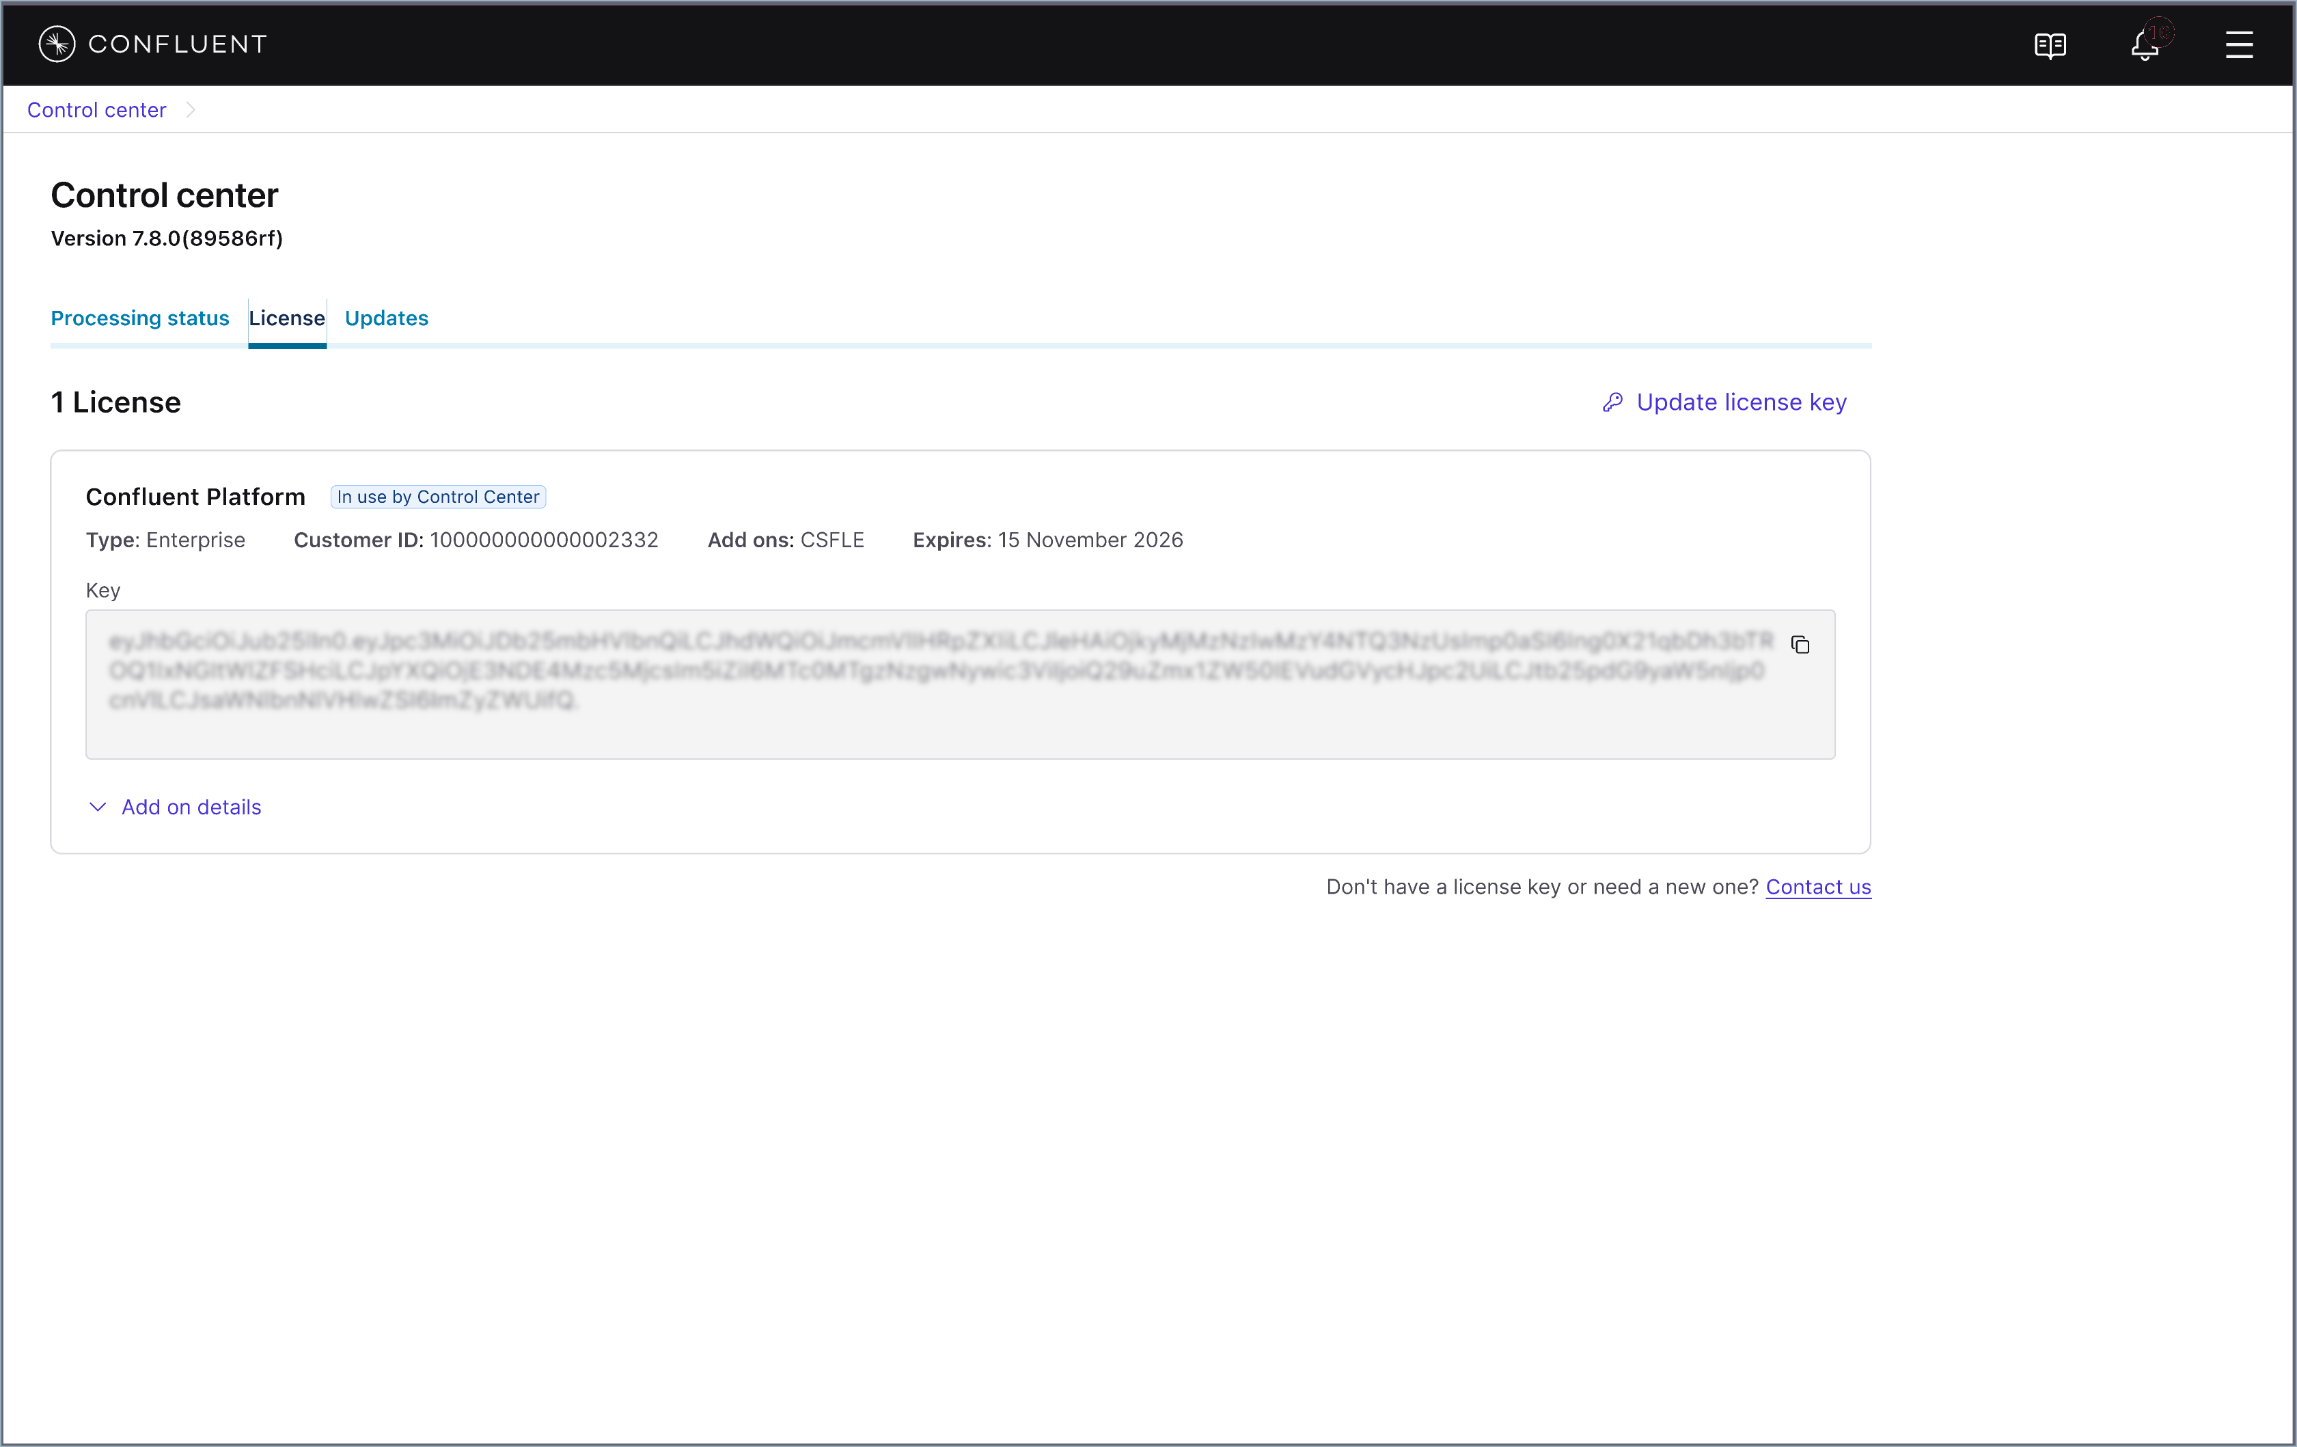
Task: Click the Confluent logo icon
Action: pyautogui.click(x=56, y=44)
